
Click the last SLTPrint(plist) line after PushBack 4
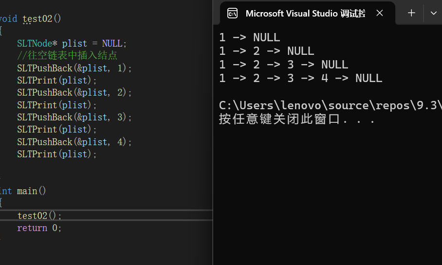pos(57,154)
